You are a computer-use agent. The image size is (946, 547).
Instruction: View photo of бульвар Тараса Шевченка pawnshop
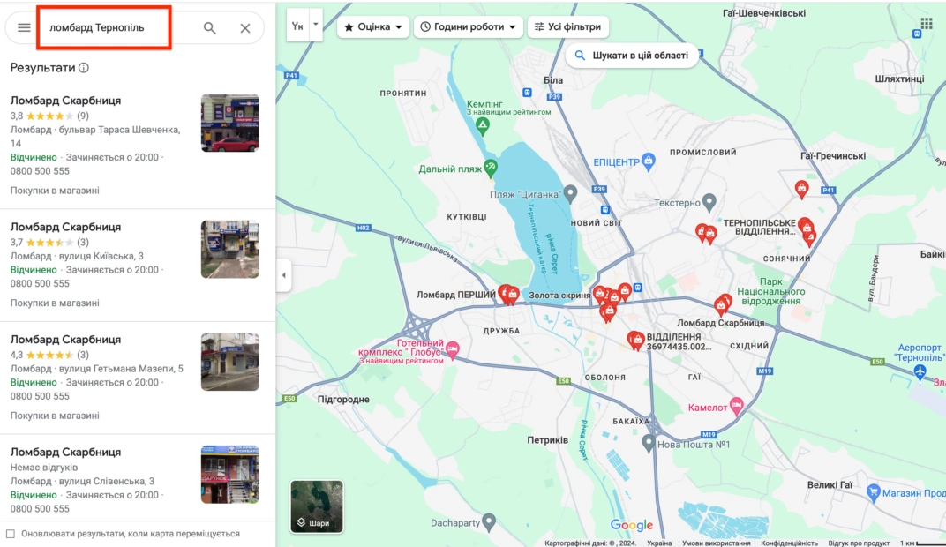pyautogui.click(x=229, y=123)
